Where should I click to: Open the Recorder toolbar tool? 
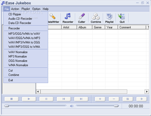click(68, 18)
